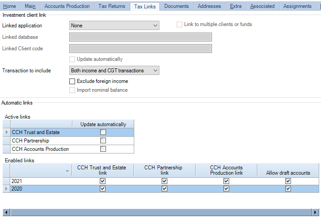Image resolution: width=321 pixels, height=217 pixels.
Task: Tick Update automatically for CCH Accounts Production
Action: 103,149
